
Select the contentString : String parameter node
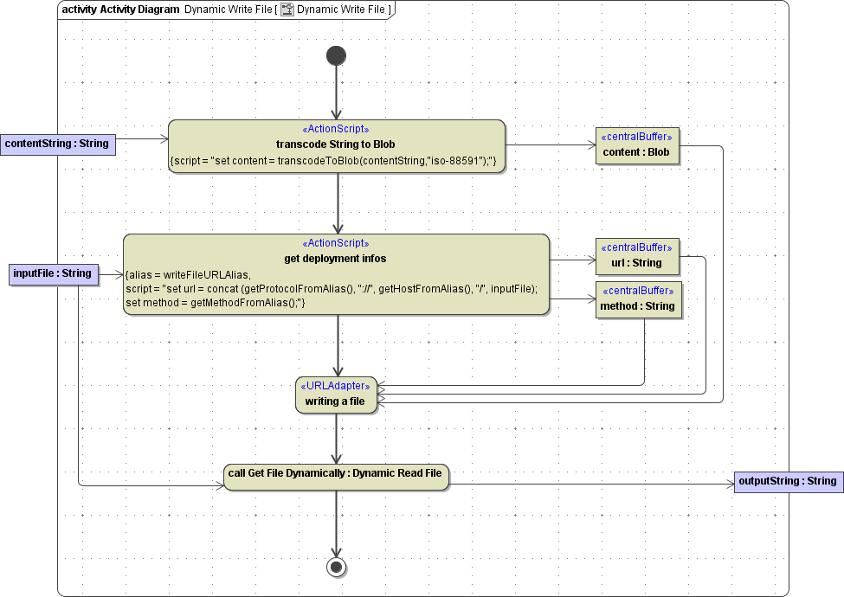[x=57, y=144]
